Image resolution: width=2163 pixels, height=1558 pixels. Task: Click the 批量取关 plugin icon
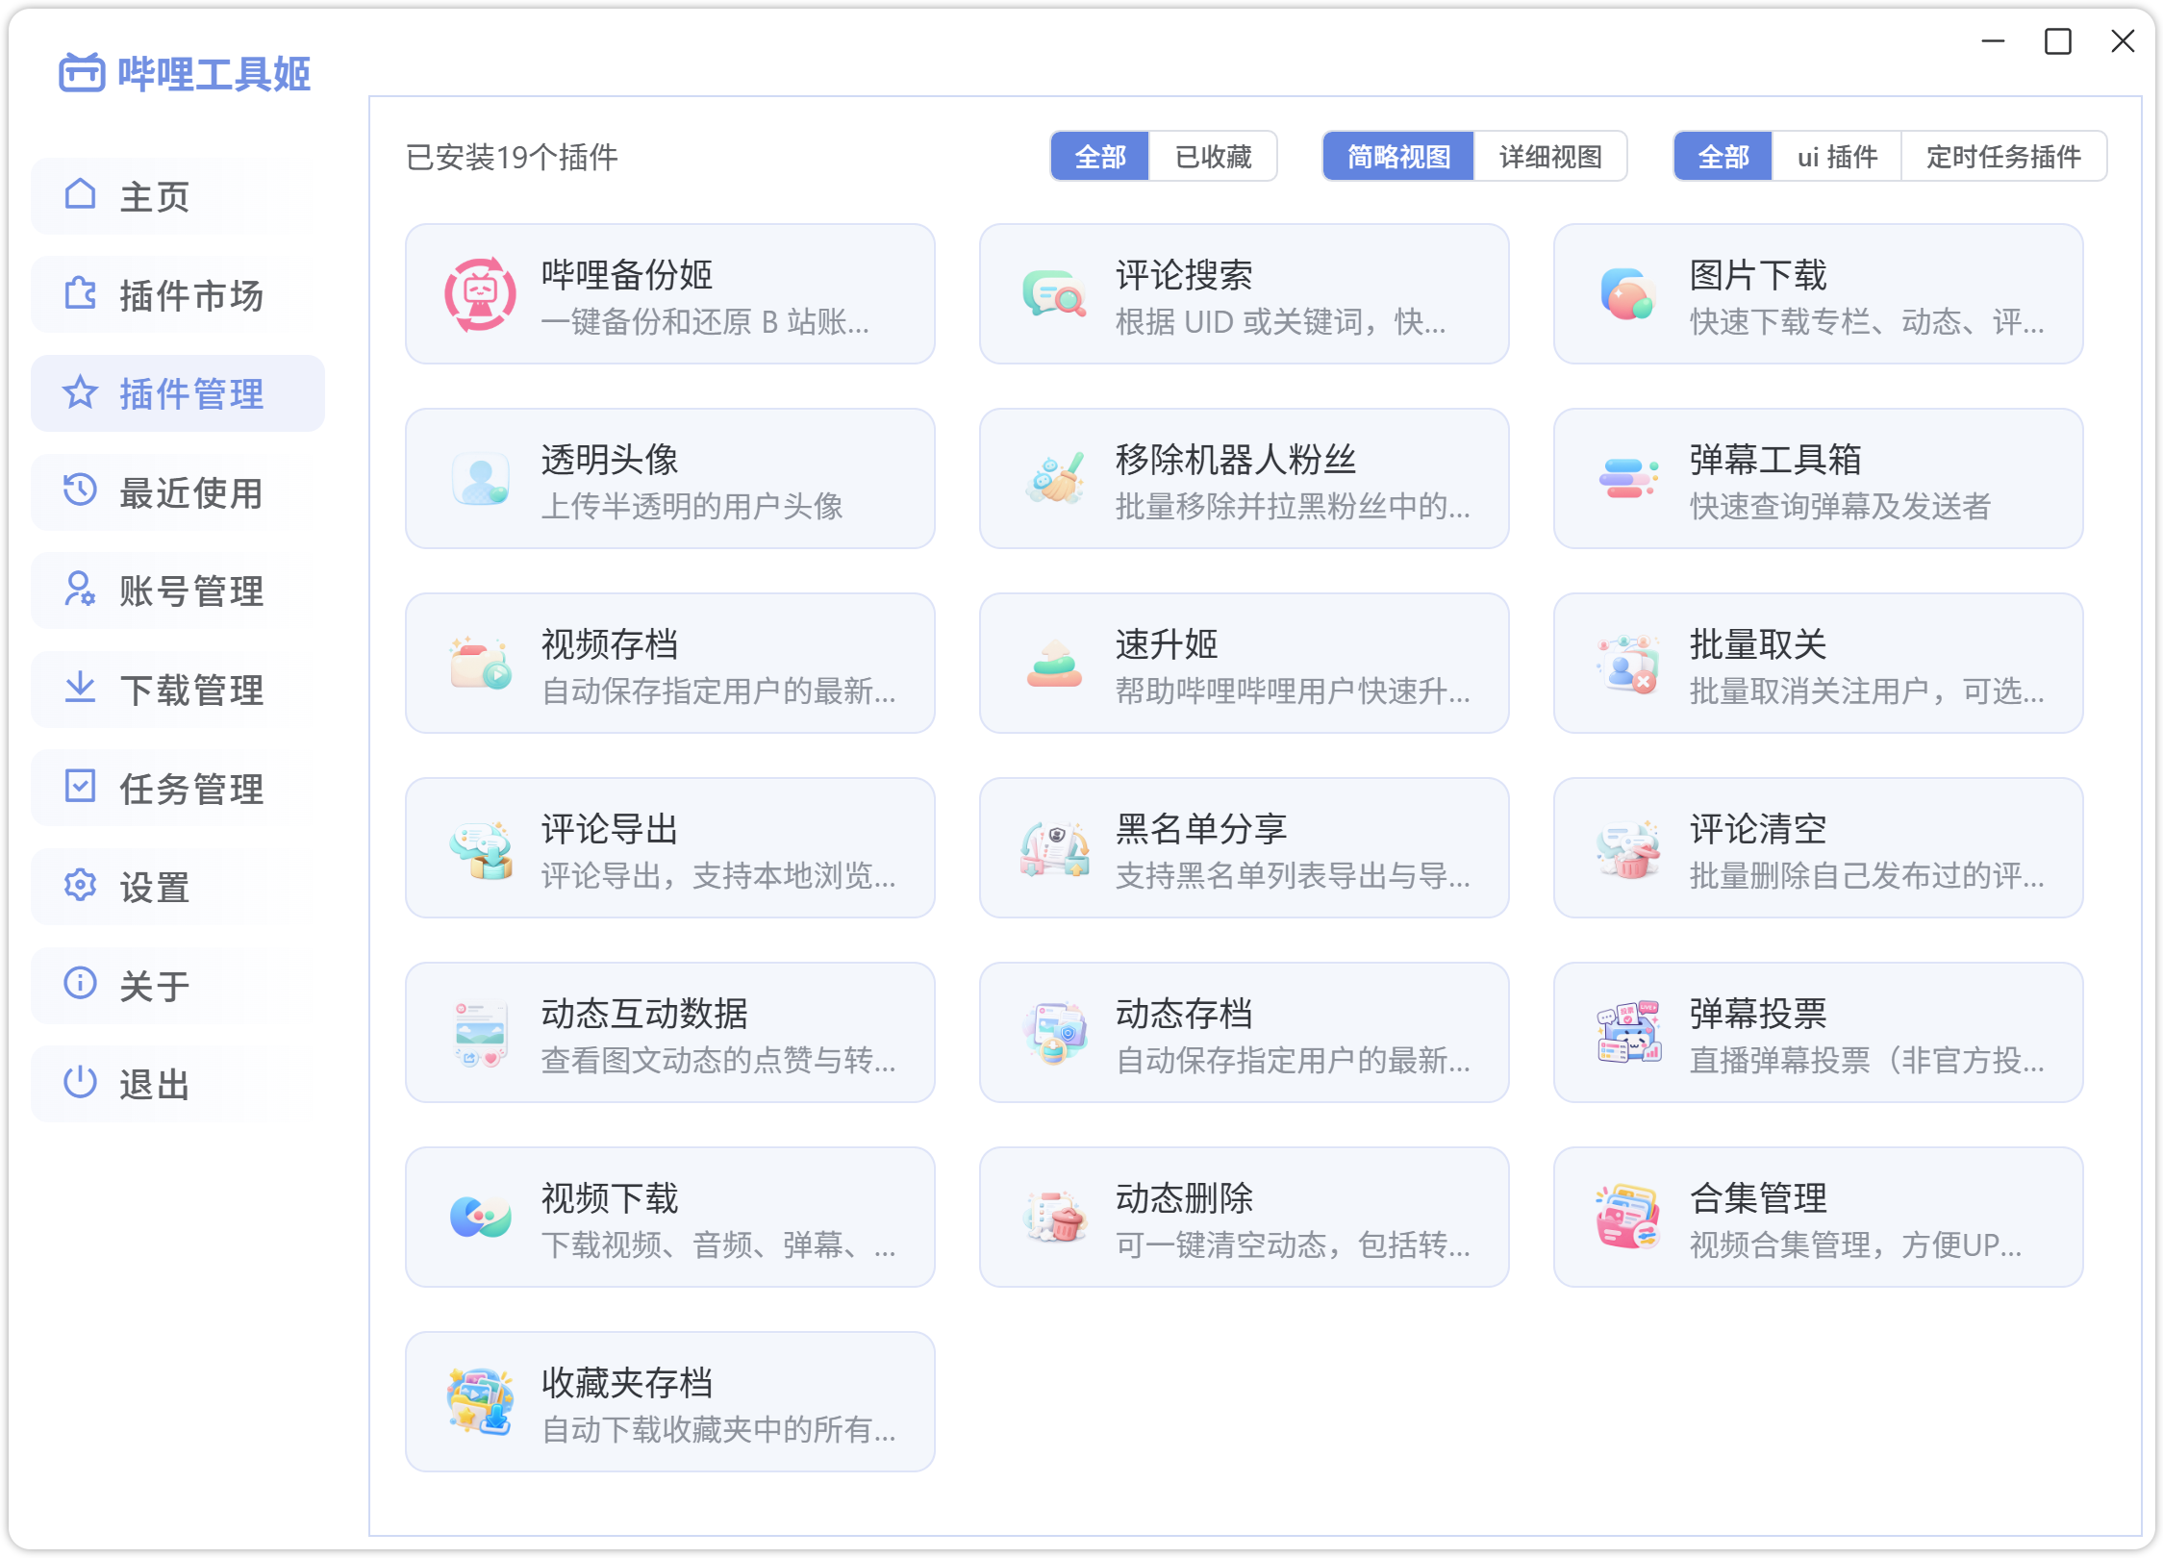tap(1627, 664)
